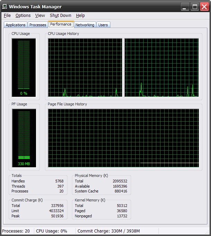Click the Commit Charge status bar section
This screenshot has width=211, height=236.
(109, 231)
